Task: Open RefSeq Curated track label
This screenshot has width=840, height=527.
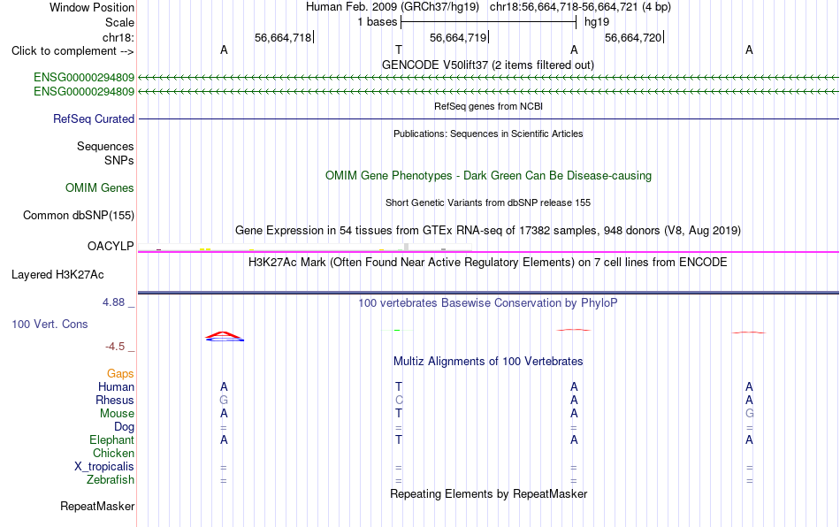Action: (93, 118)
